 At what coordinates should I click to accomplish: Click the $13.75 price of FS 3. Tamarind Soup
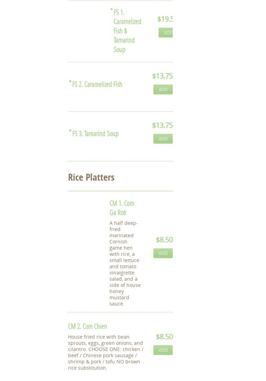(x=162, y=125)
